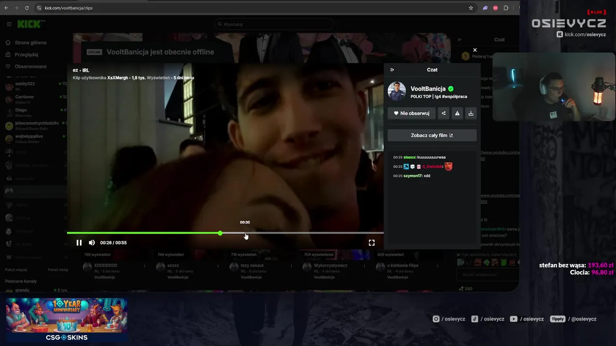
Task: Report the clip with warning triangle icon
Action: (457, 113)
